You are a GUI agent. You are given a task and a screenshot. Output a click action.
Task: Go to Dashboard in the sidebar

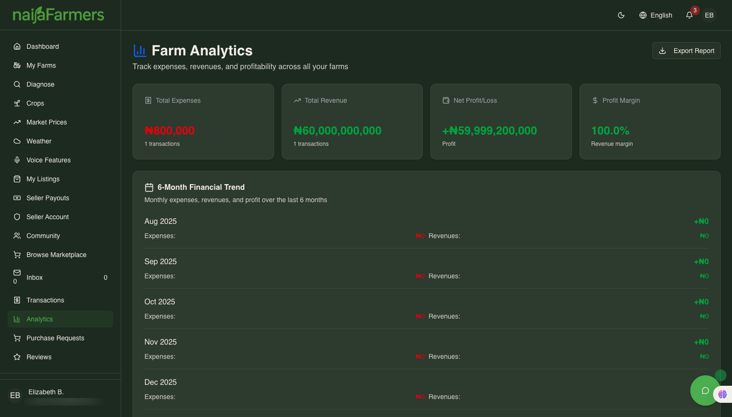tap(43, 46)
